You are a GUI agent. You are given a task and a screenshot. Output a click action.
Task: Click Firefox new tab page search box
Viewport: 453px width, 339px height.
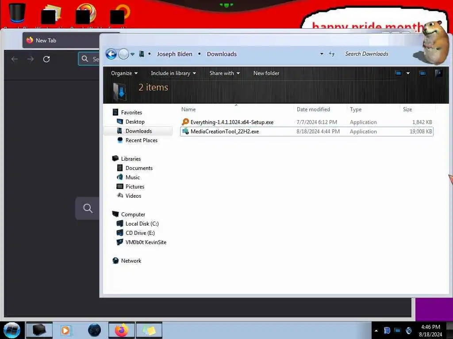pyautogui.click(x=88, y=208)
